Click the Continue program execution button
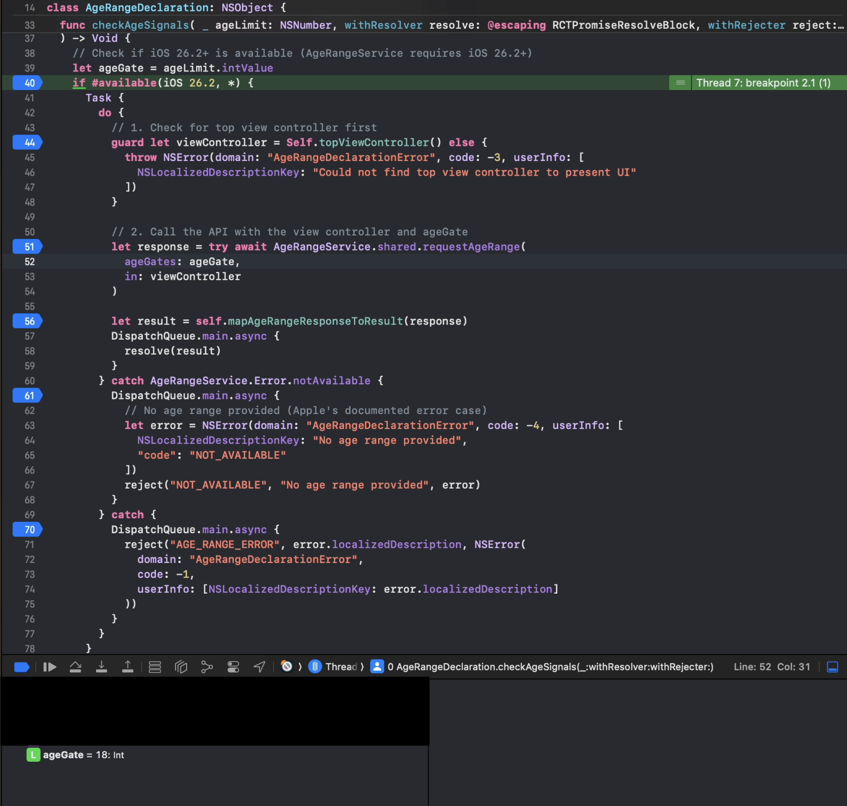847x806 pixels. coord(49,667)
